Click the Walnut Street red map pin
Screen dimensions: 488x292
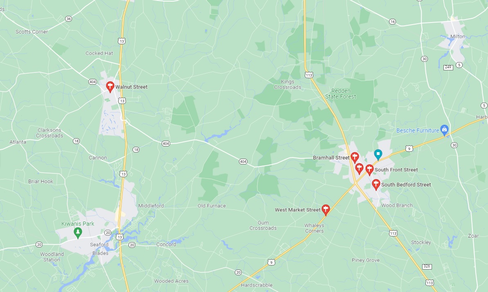(110, 87)
